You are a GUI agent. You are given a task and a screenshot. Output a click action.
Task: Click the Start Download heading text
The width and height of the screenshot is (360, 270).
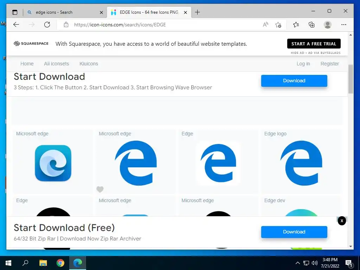click(49, 77)
